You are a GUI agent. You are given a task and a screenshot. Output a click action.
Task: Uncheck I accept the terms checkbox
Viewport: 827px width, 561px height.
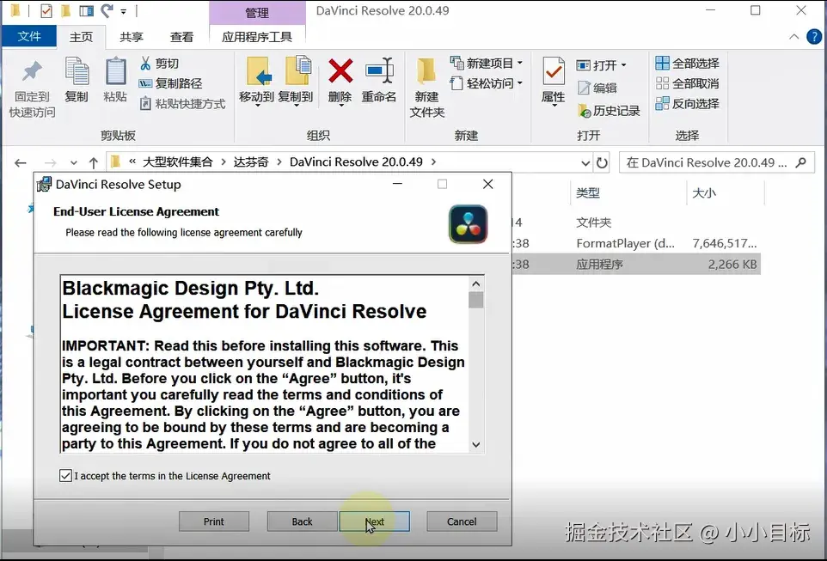(65, 476)
